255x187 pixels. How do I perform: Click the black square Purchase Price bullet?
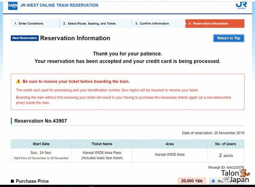tap(12, 181)
